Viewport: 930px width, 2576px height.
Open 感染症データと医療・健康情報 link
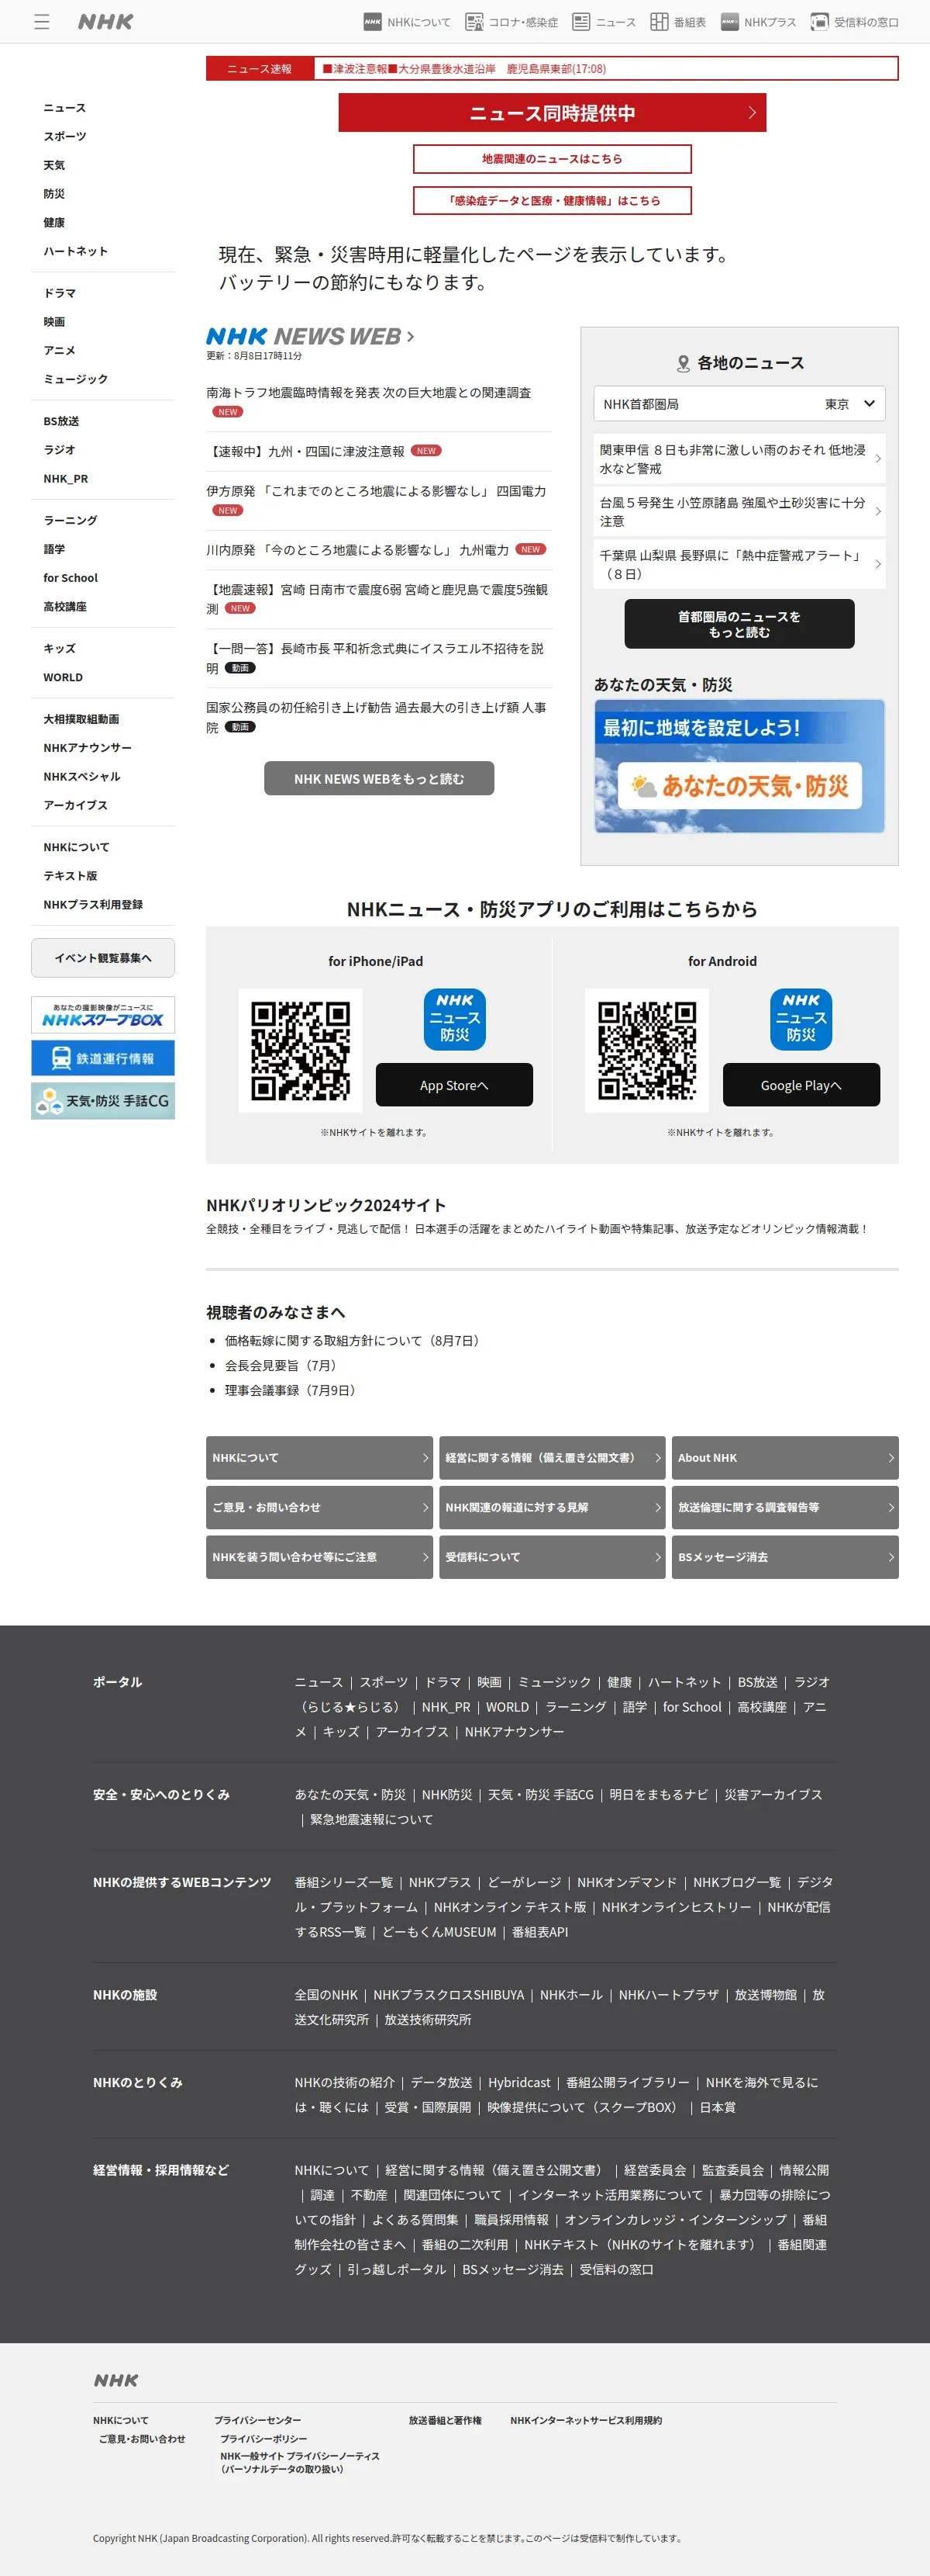tap(553, 200)
